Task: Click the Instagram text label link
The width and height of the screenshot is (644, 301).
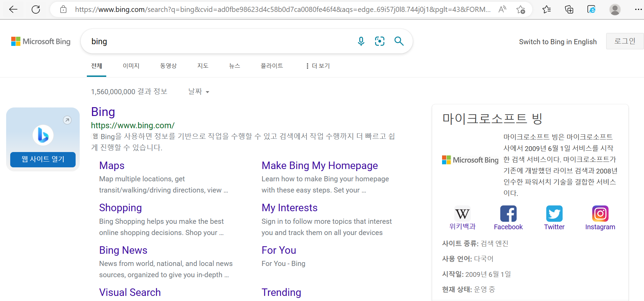Action: (600, 227)
